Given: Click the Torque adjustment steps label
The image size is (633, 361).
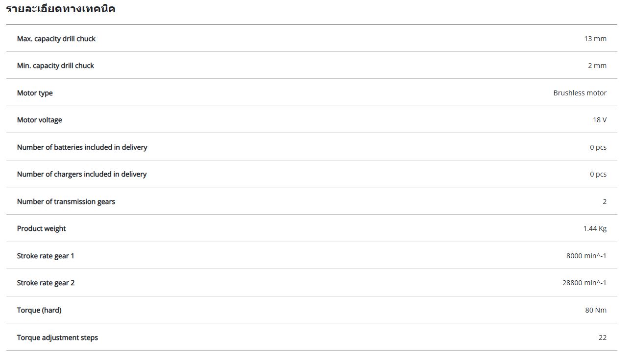Looking at the screenshot, I should coord(57,338).
